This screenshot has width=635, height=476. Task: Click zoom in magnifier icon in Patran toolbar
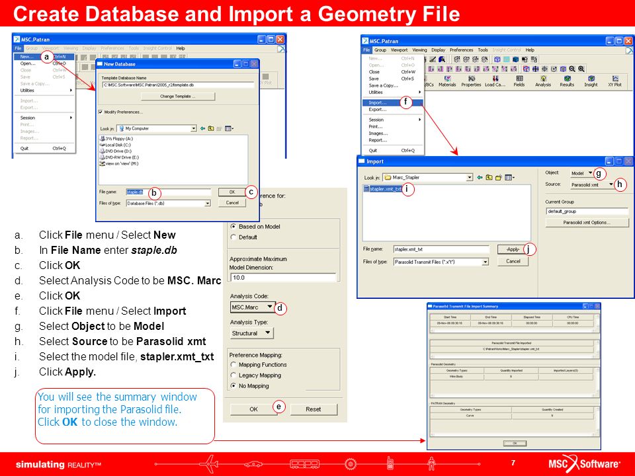click(x=581, y=69)
